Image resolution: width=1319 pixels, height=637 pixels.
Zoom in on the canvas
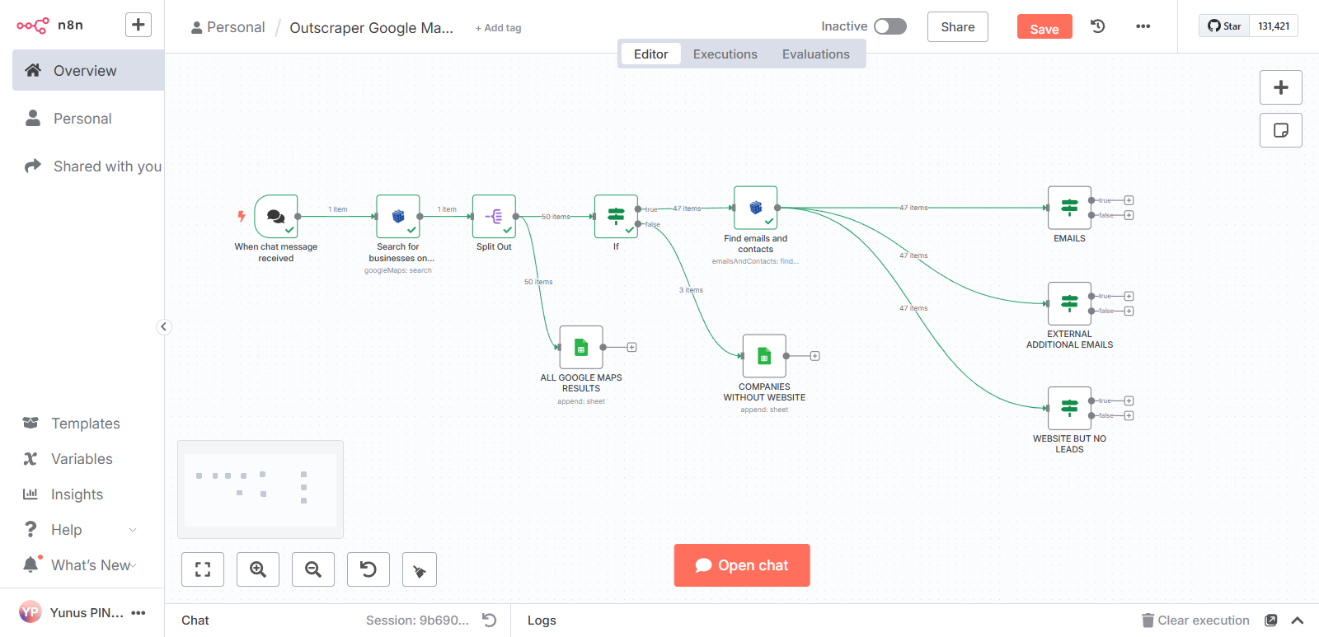(258, 569)
